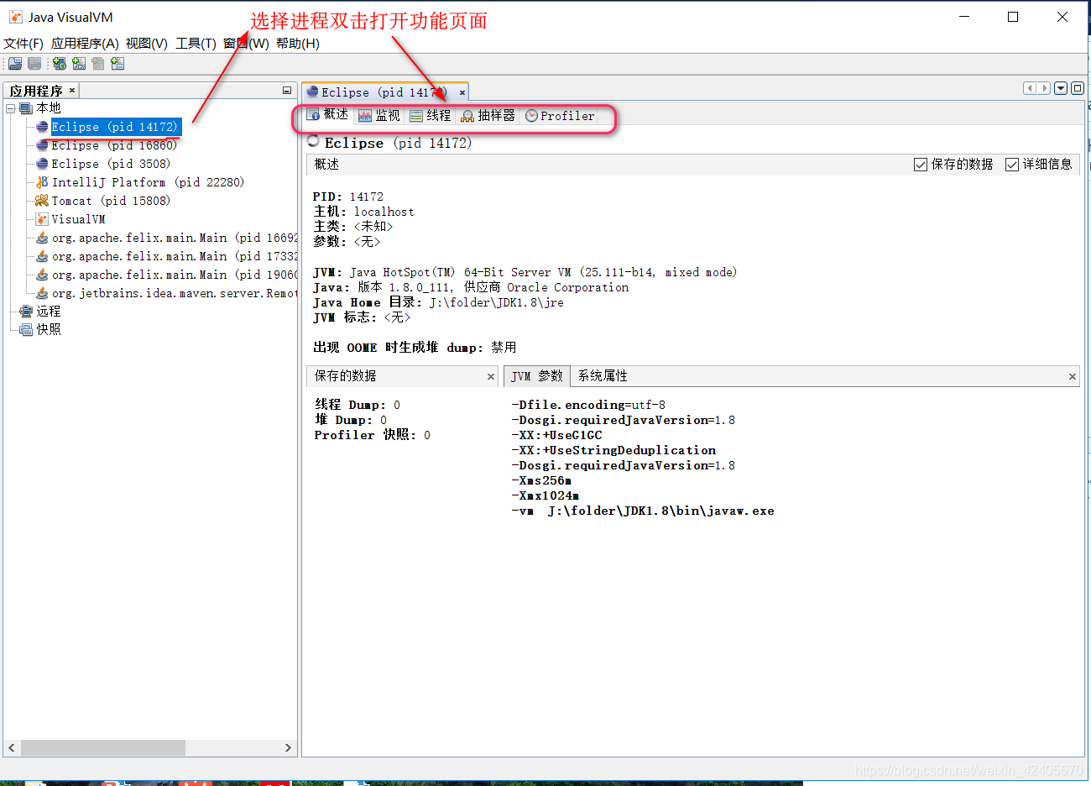Screen dimensions: 1091x786
Task: Toggle the 应用程序 panel minimize control
Action: 287,90
